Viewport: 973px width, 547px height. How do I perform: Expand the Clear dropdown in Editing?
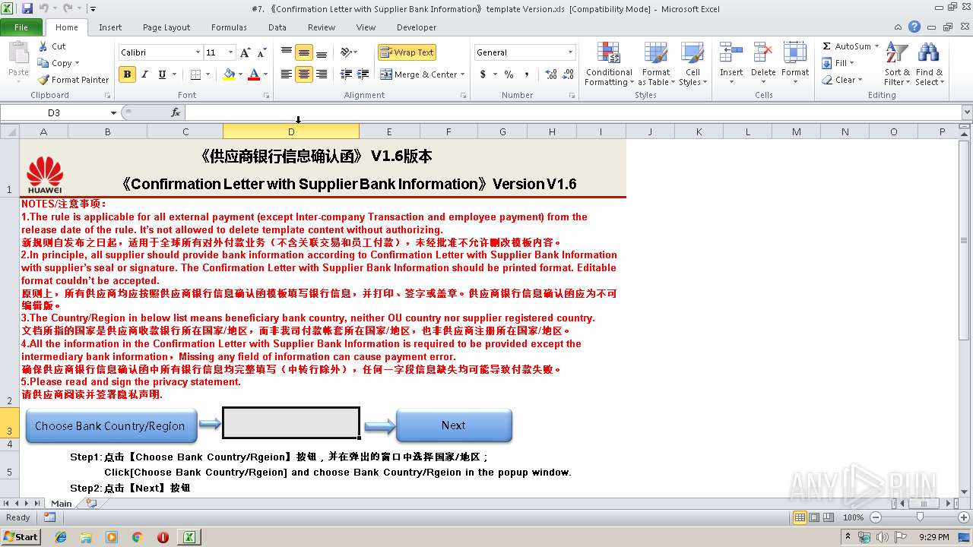pos(860,80)
